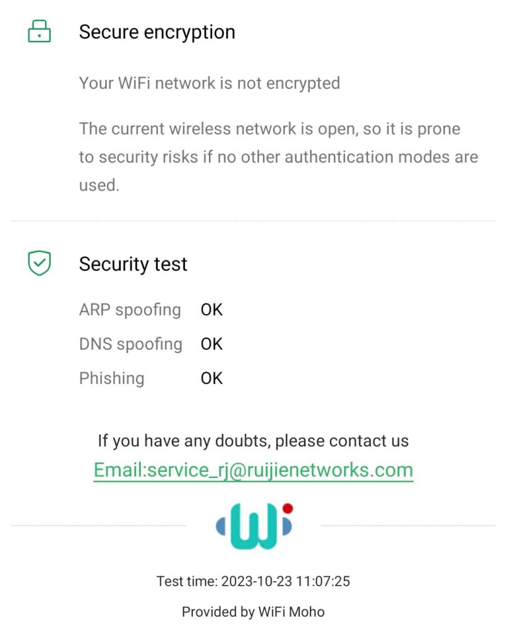Click the OK result for ARP spoofing
This screenshot has height=634, width=507.
211,310
